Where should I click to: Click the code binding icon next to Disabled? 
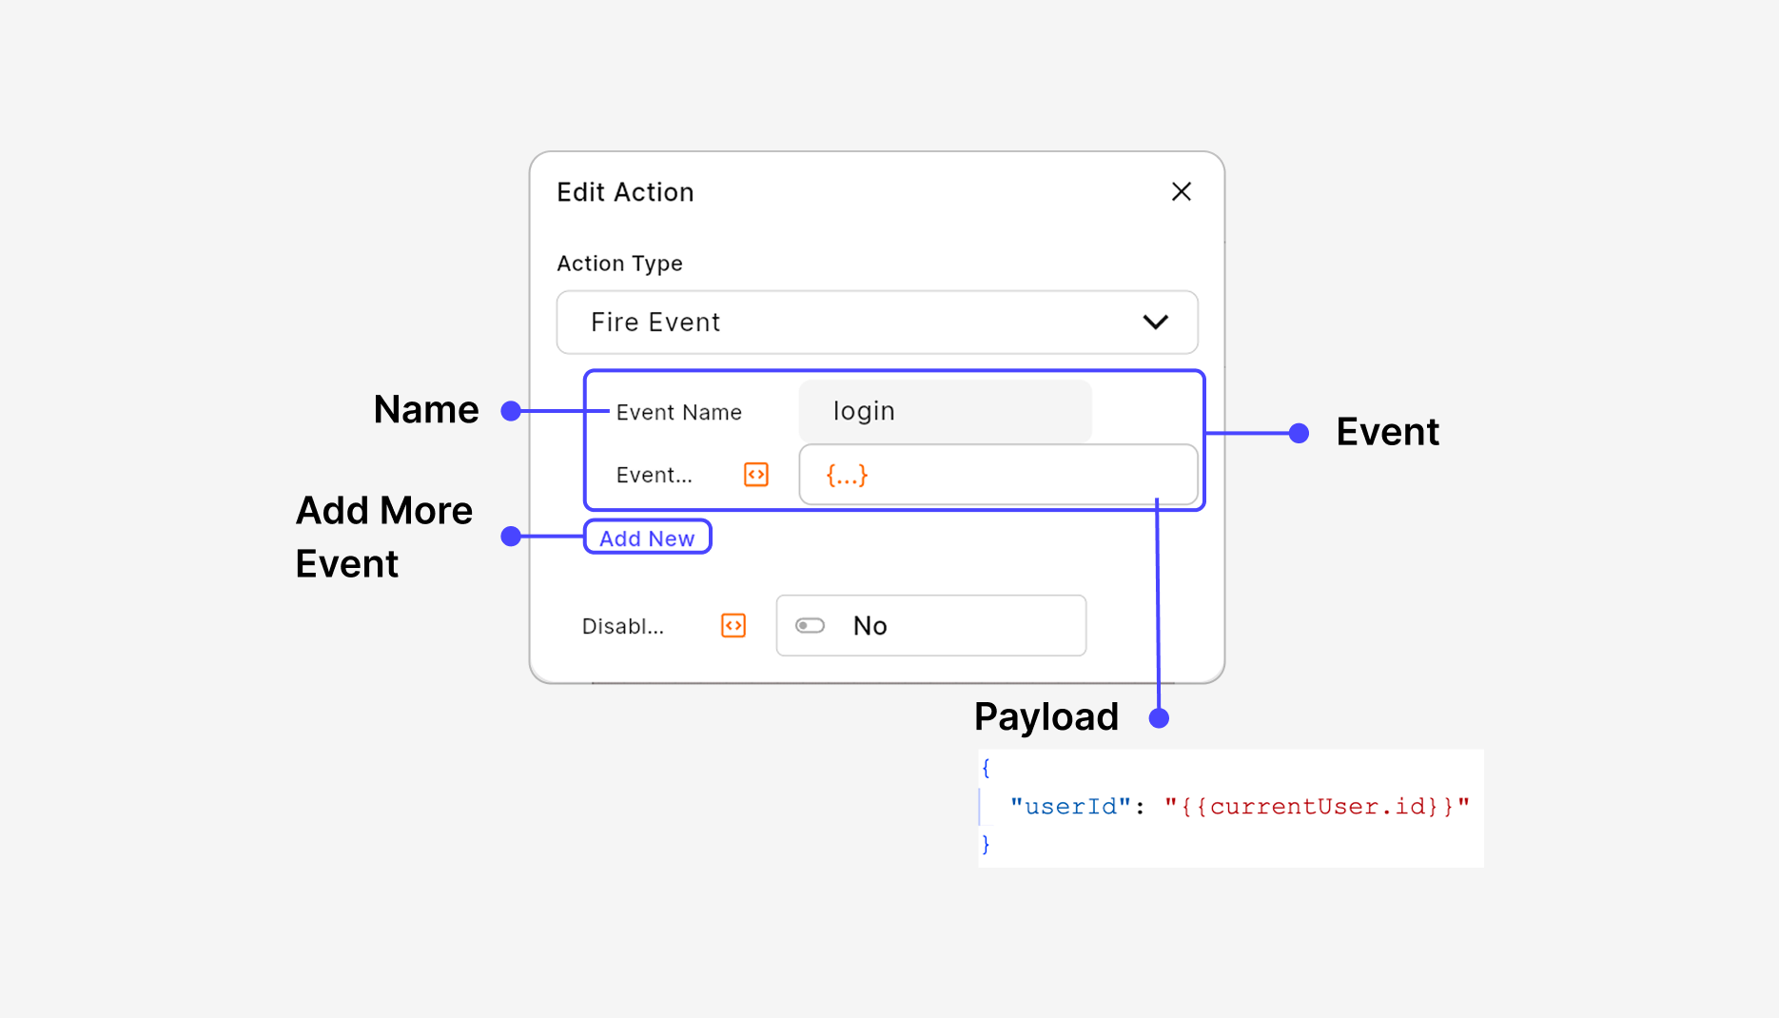733,625
